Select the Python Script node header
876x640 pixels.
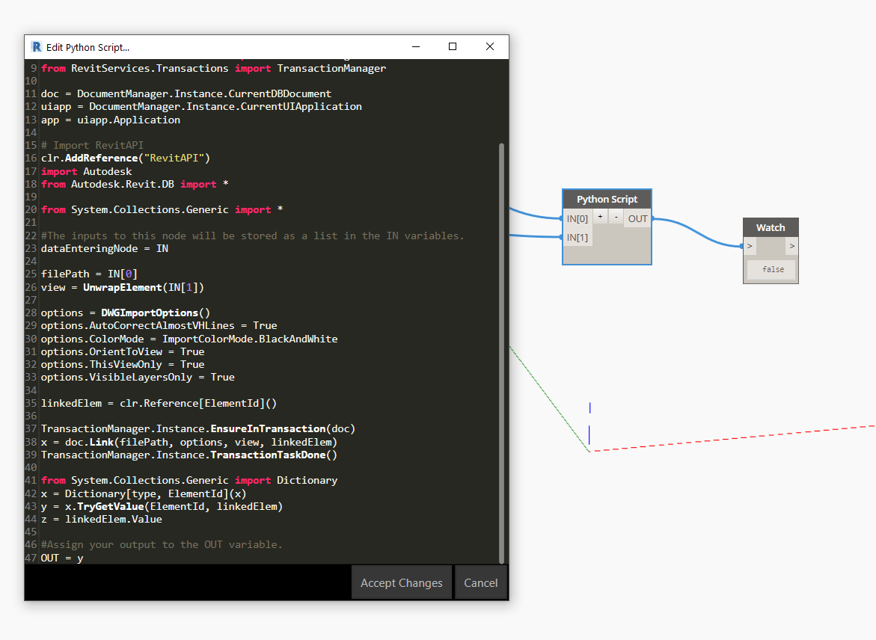point(607,200)
